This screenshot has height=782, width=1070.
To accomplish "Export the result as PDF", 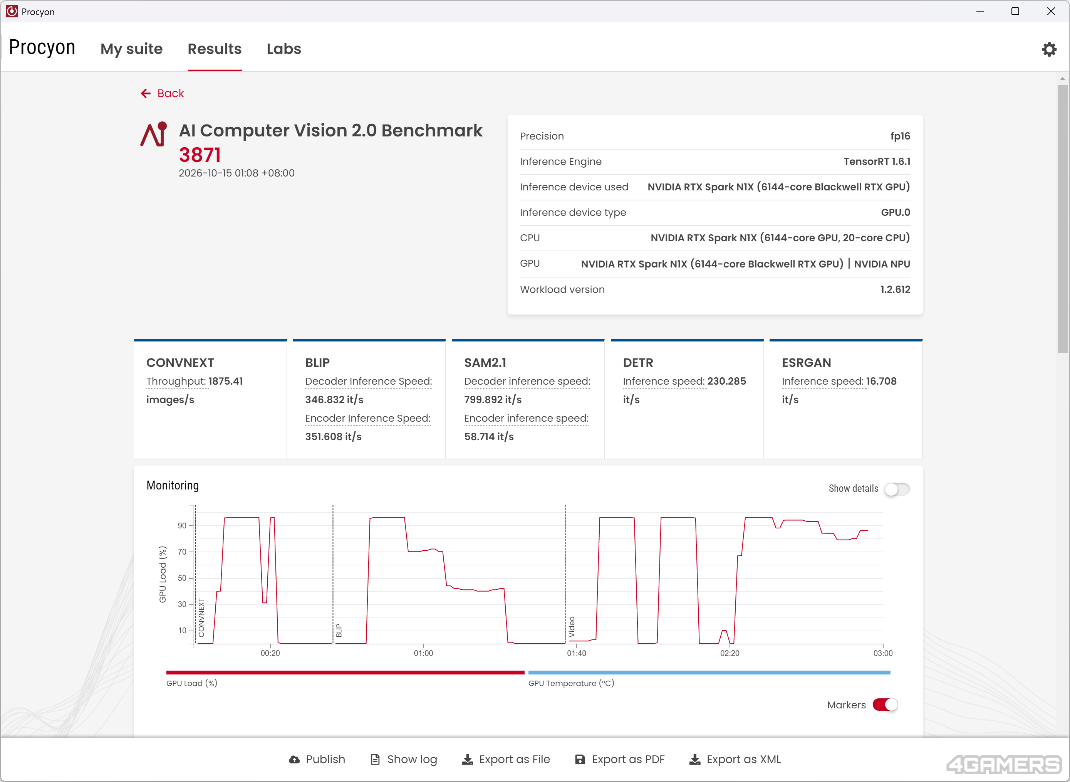I will click(628, 759).
